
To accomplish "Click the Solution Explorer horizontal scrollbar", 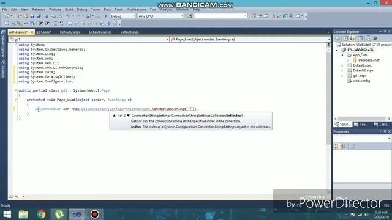I will (x=362, y=119).
